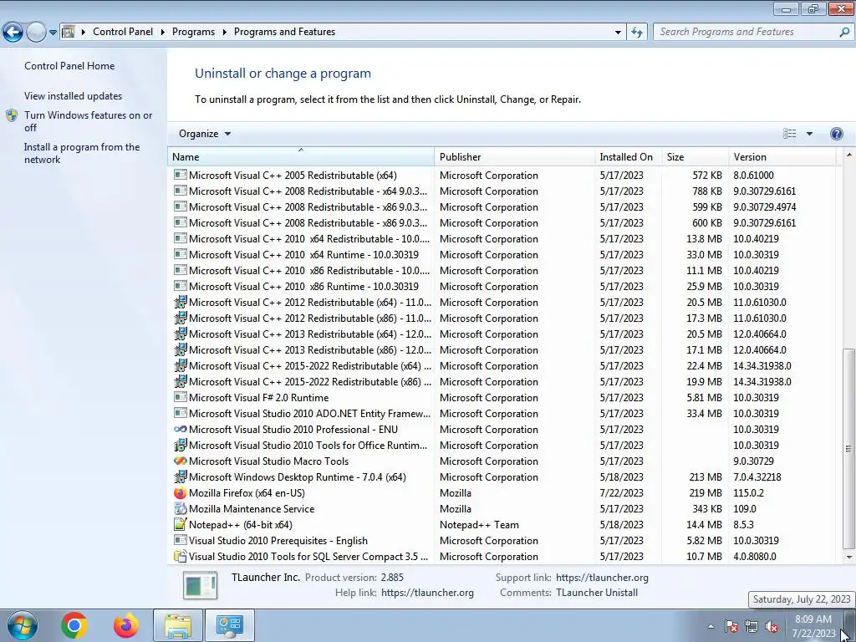Click the Refresh button beside address bar
This screenshot has height=642, width=856.
636,33
